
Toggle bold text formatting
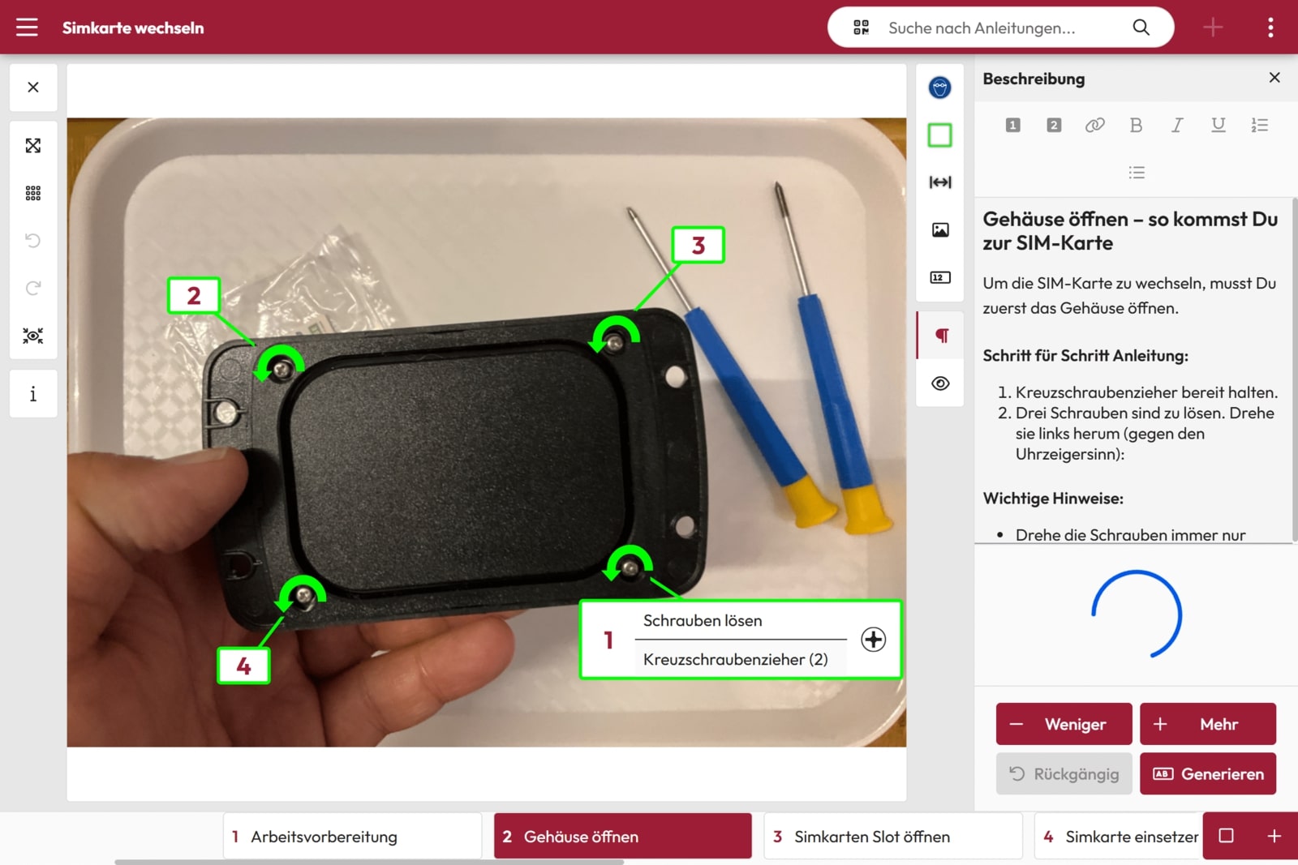pos(1136,125)
